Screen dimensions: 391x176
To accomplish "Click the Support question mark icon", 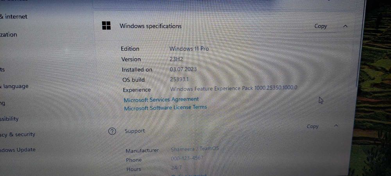I will pyautogui.click(x=112, y=131).
